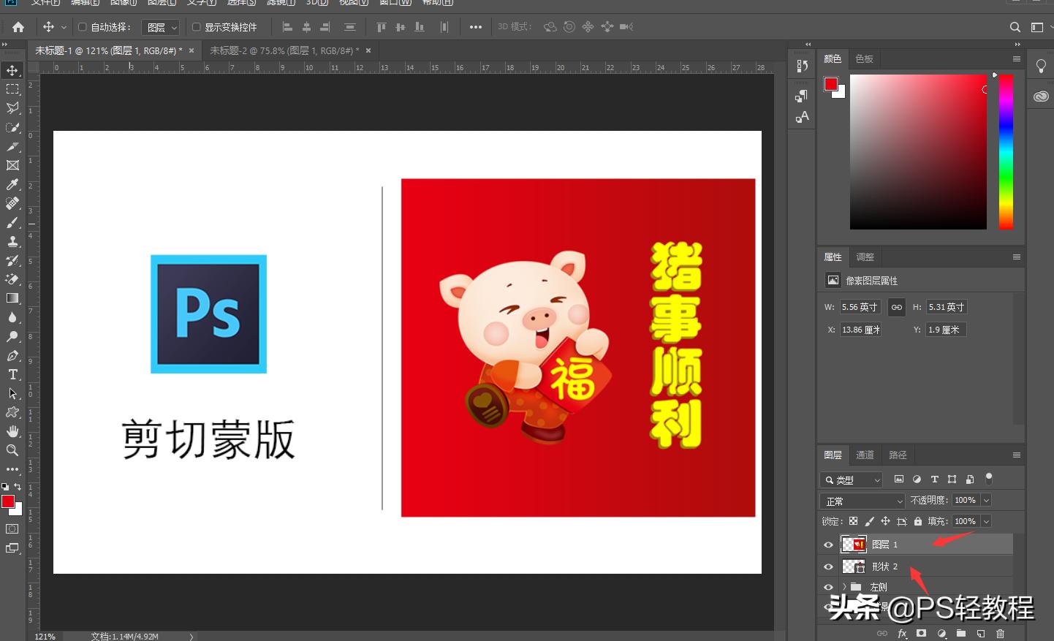The image size is (1054, 641).
Task: Select the Rectangular Marquee tool
Action: [x=12, y=89]
